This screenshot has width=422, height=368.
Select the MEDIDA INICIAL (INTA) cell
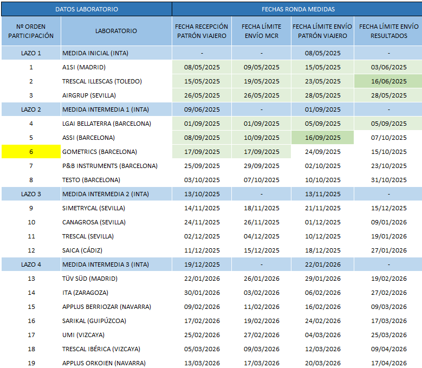pyautogui.click(x=116, y=53)
